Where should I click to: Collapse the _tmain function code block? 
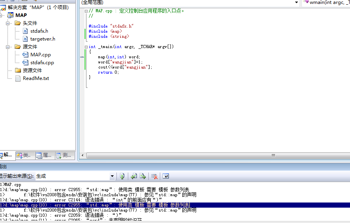pos(86,47)
